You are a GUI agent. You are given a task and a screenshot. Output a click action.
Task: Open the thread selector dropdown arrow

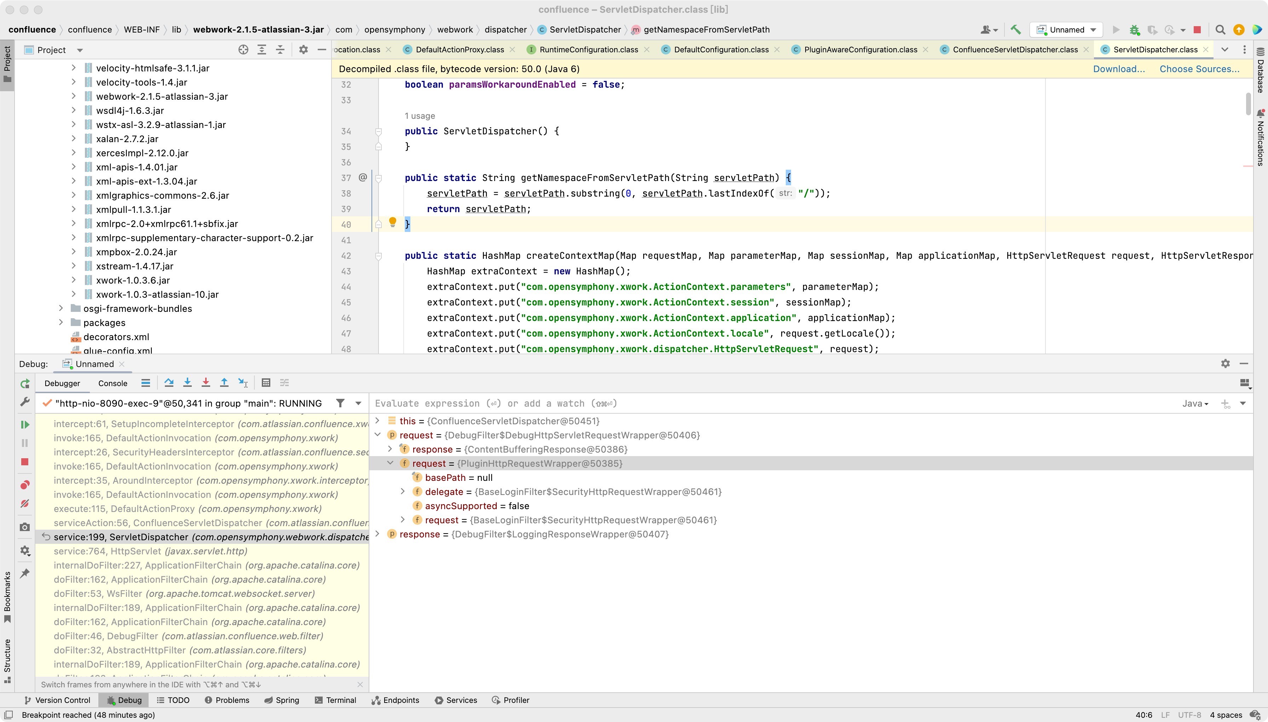coord(358,403)
